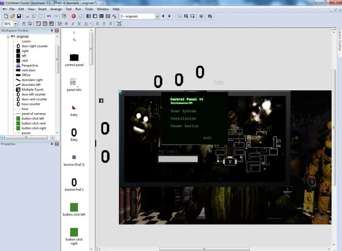The width and height of the screenshot is (342, 251).
Task: Select Perspective object in workspace tree
Action: pyautogui.click(x=30, y=65)
